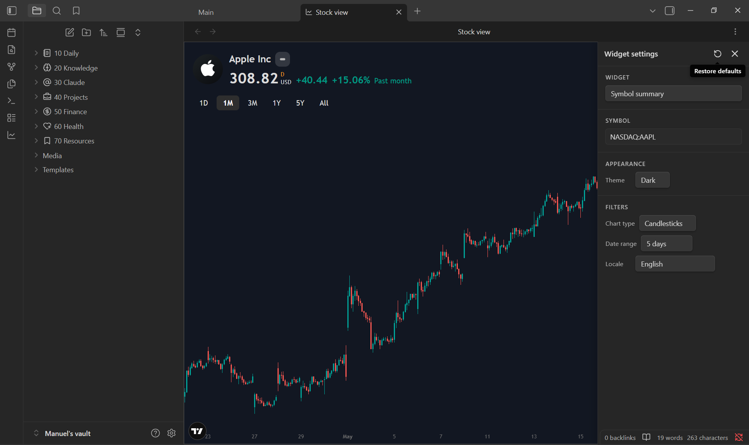The width and height of the screenshot is (749, 445).
Task: Select the All timeframe
Action: pyautogui.click(x=324, y=103)
